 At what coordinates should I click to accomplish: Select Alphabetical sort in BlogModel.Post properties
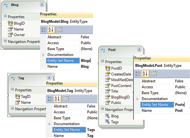145,73
